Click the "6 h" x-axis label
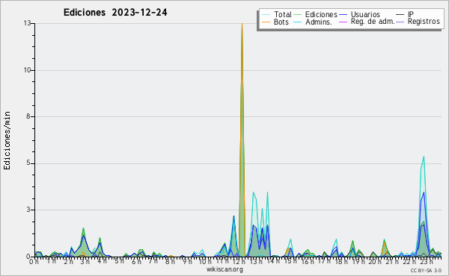This screenshot has height=276, width=449. [x=136, y=262]
